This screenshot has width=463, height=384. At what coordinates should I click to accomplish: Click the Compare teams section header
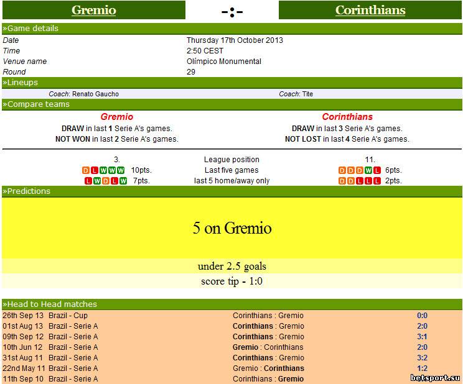pos(231,104)
